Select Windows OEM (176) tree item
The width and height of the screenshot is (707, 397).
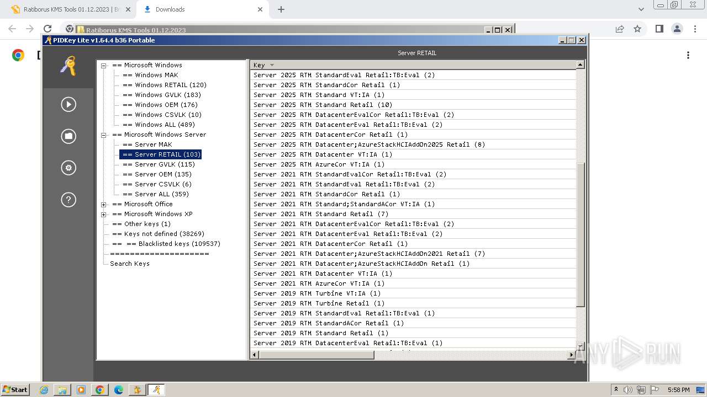click(160, 105)
